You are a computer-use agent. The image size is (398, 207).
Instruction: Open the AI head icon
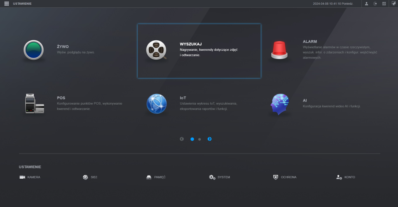280,104
